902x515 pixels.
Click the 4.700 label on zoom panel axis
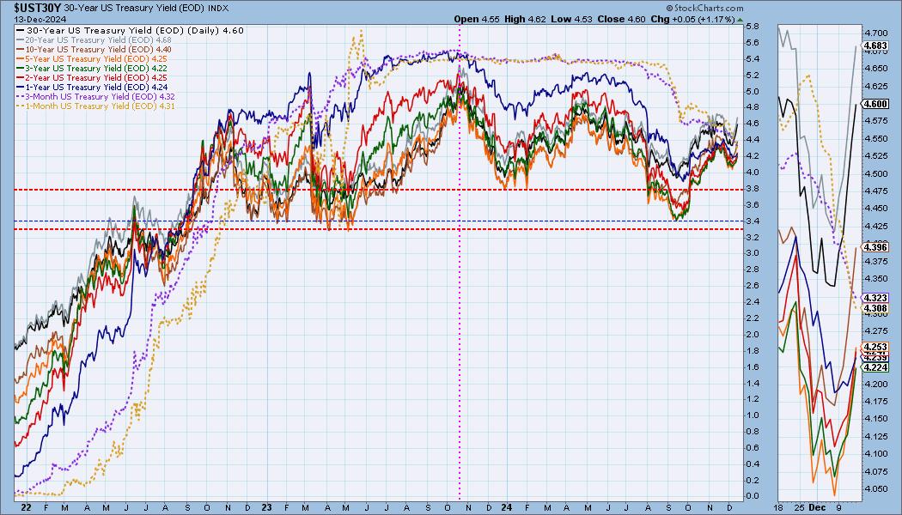[x=875, y=33]
